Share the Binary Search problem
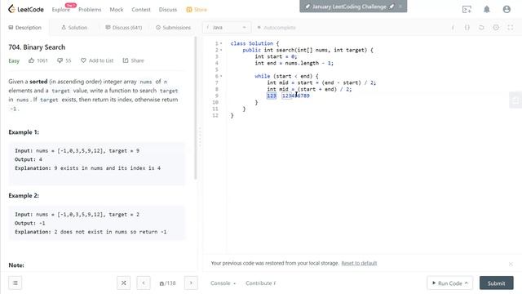Image resolution: width=522 pixels, height=294 pixels. 133,60
